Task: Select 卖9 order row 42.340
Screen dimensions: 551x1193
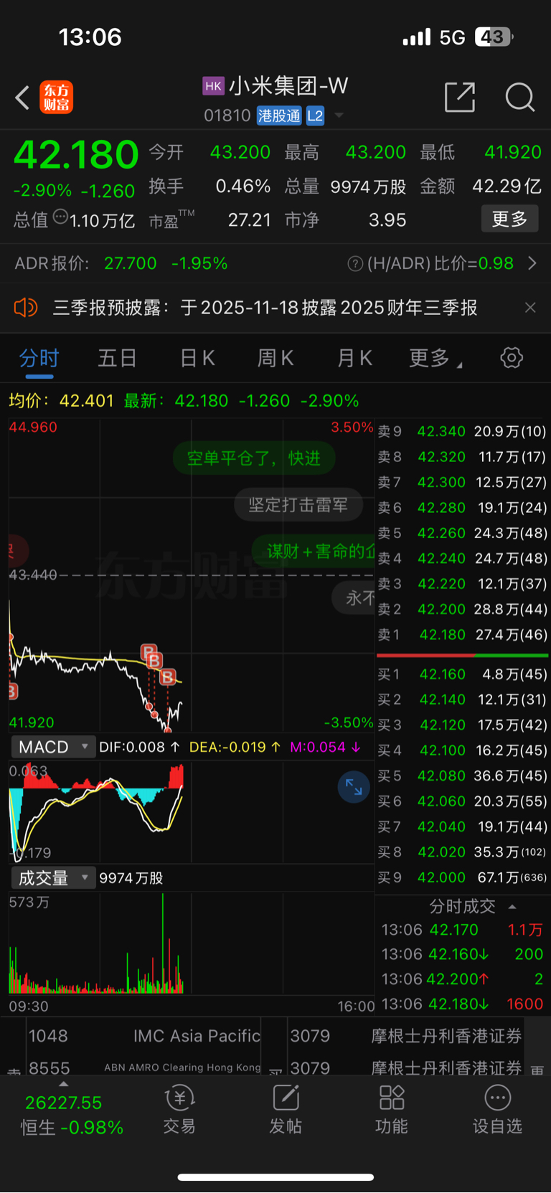Action: click(462, 431)
